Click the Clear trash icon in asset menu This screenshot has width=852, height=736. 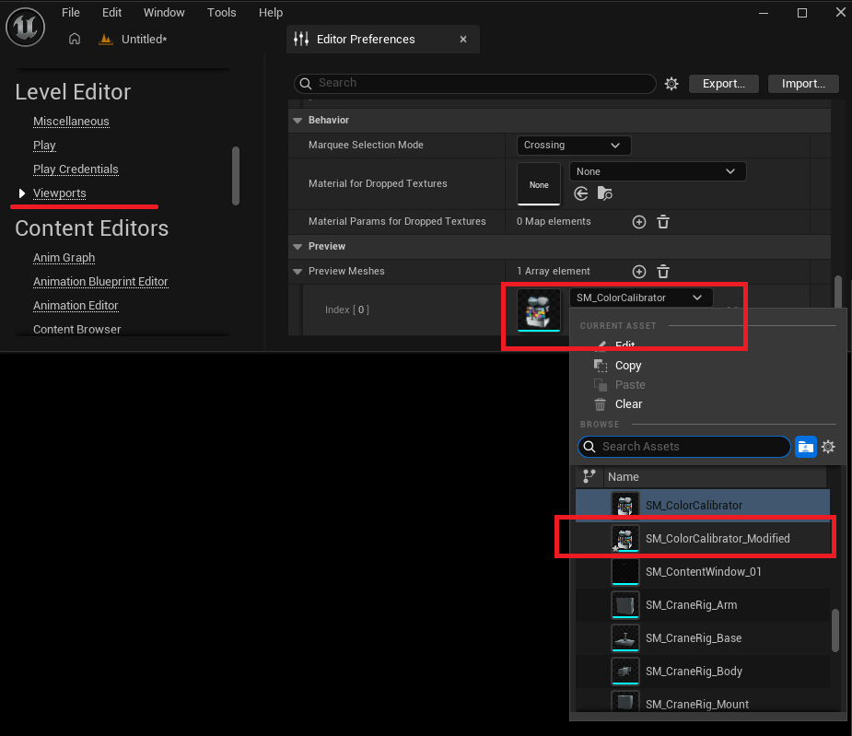(x=601, y=404)
